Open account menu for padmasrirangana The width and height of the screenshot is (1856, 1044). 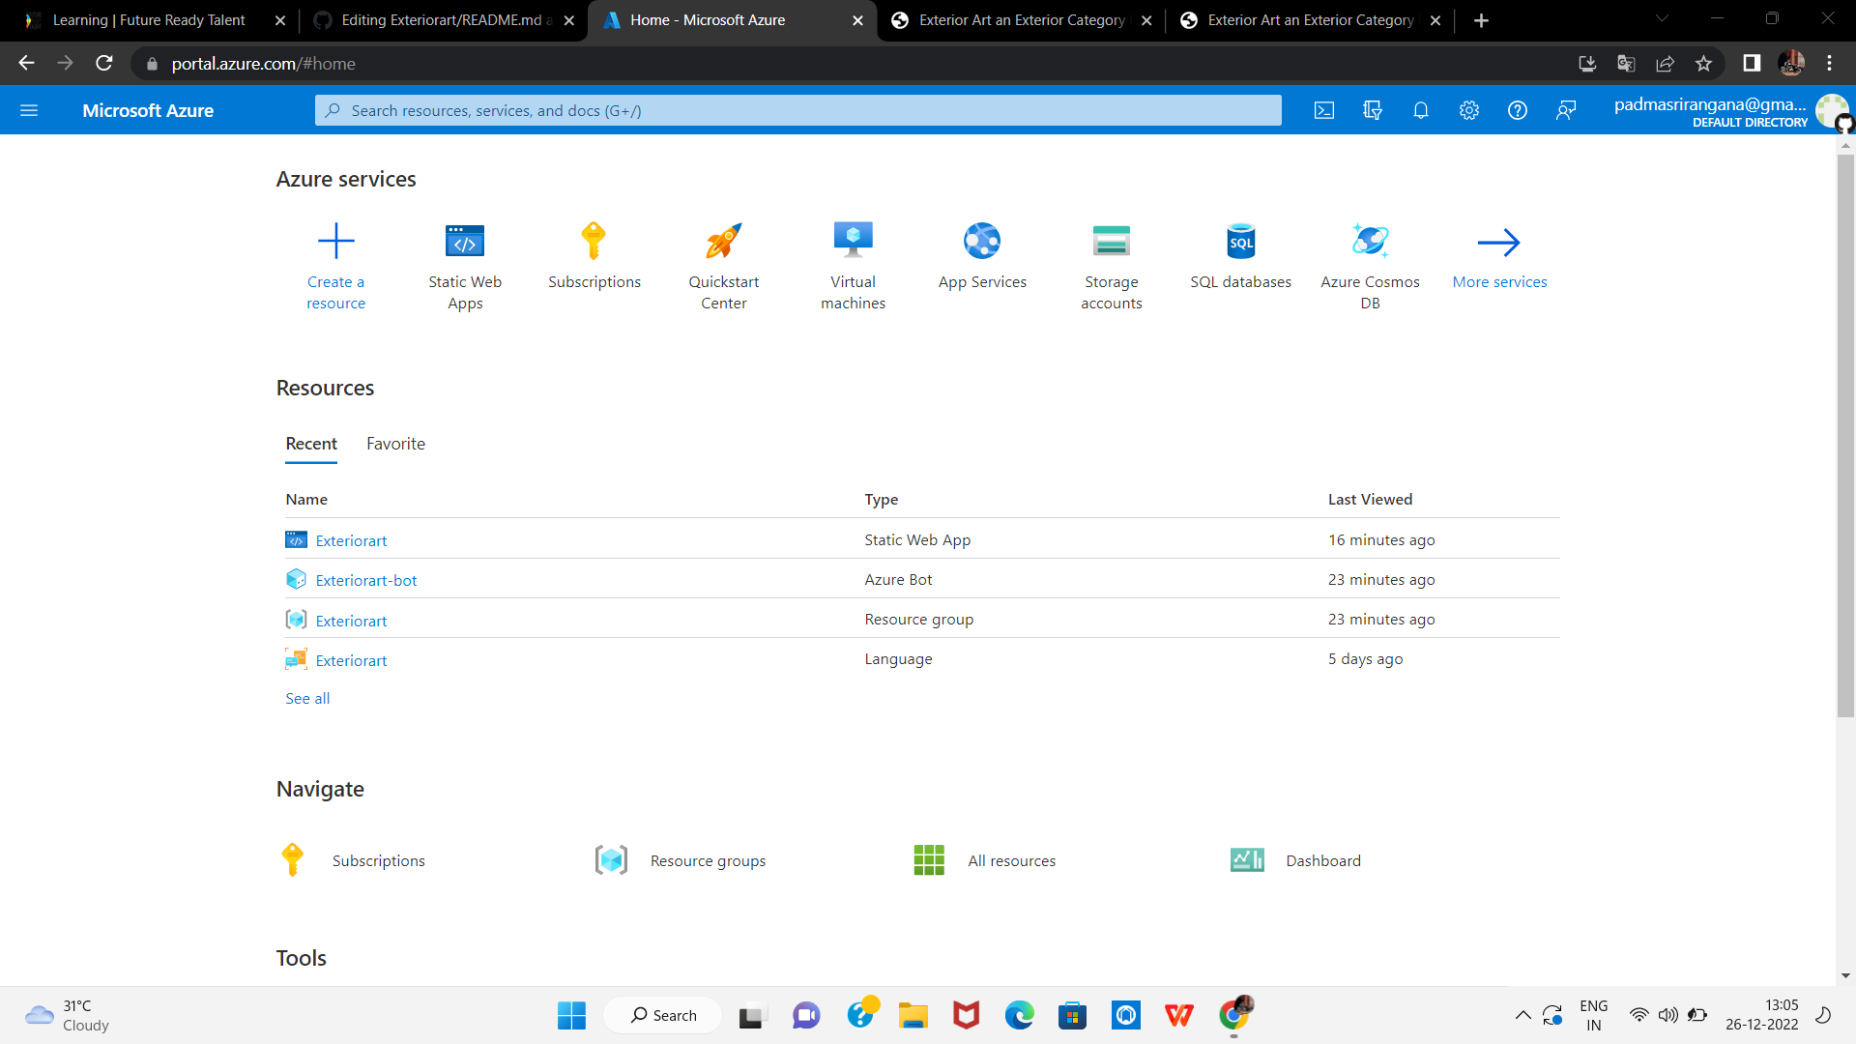1711,110
